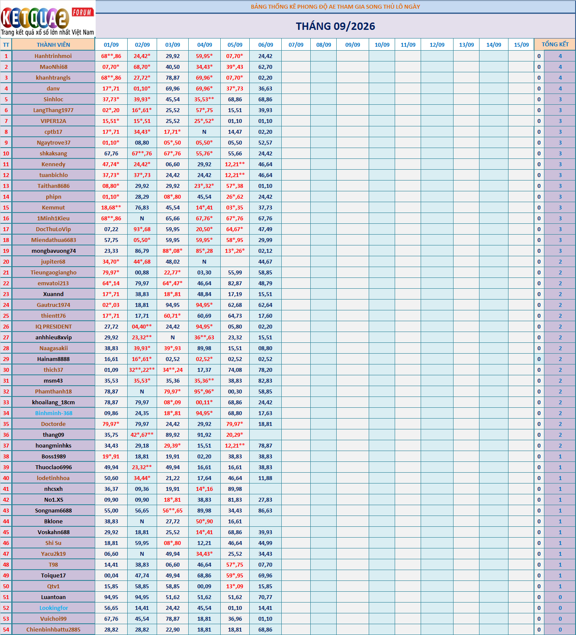The height and width of the screenshot is (635, 576).
Task: Select the Ngaytrove37 member name
Action: [53, 142]
